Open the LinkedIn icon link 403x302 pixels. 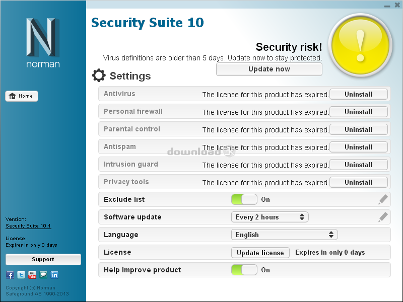point(54,275)
